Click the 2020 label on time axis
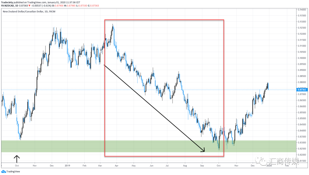 (x=269, y=166)
